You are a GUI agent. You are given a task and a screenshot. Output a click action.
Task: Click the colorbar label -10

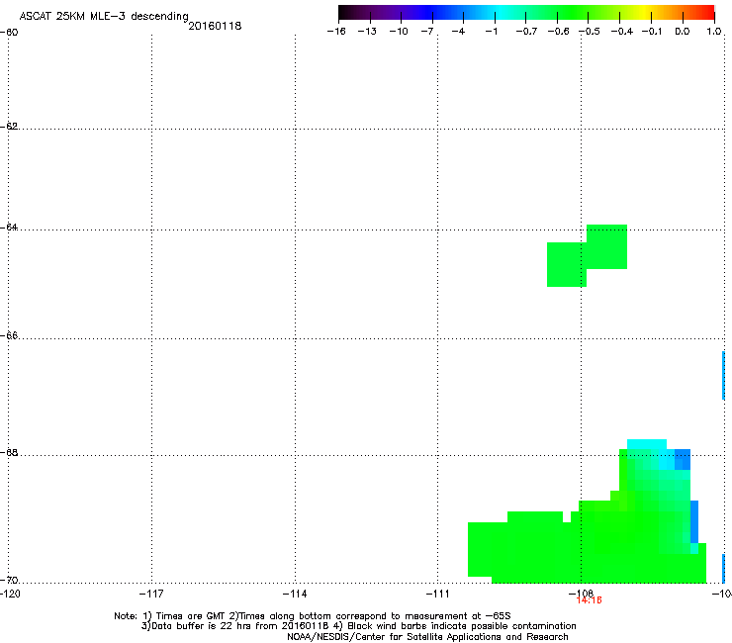pyautogui.click(x=399, y=32)
